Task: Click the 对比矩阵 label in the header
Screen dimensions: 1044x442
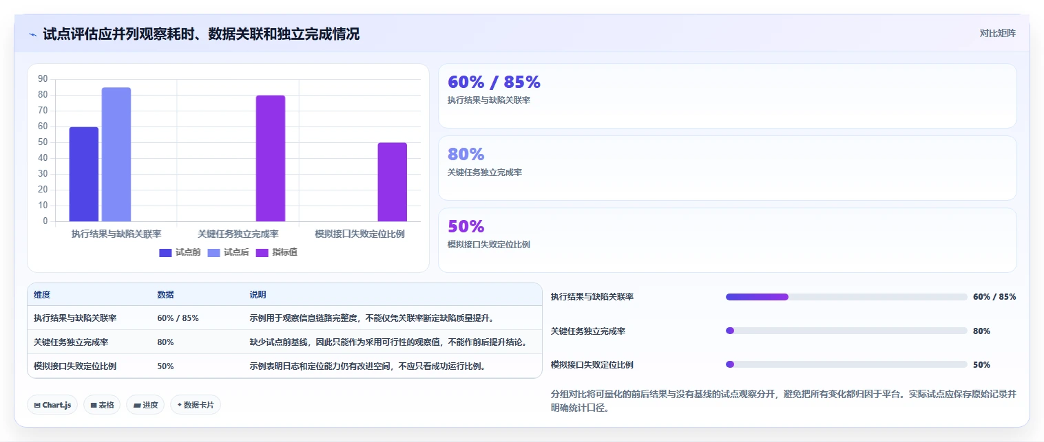Action: click(x=997, y=33)
